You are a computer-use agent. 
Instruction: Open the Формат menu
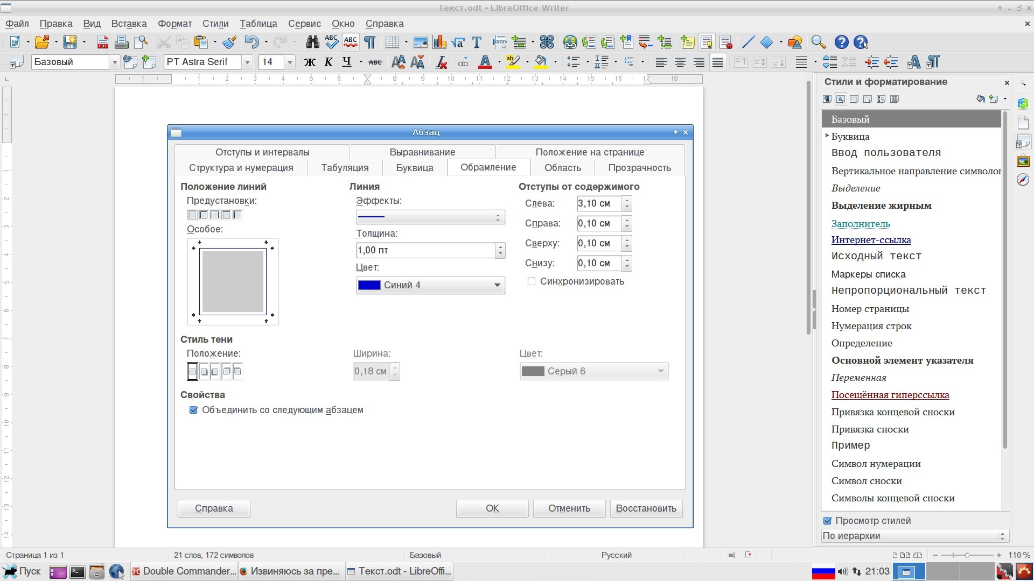point(174,24)
